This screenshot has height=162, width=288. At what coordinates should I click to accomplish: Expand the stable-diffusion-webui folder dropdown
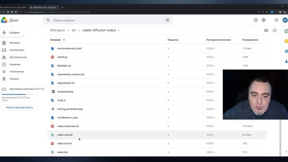coord(118,30)
